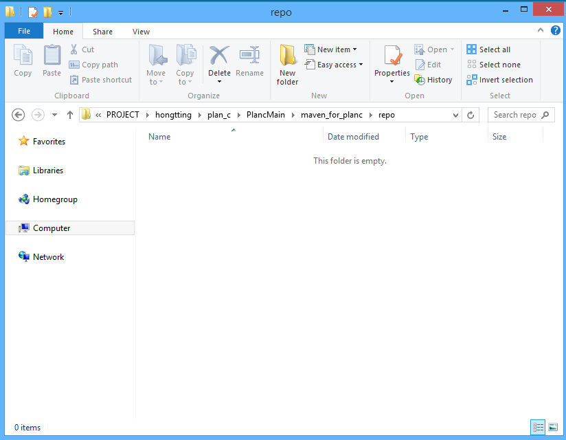Go up one folder level
566x440 pixels.
coord(70,115)
